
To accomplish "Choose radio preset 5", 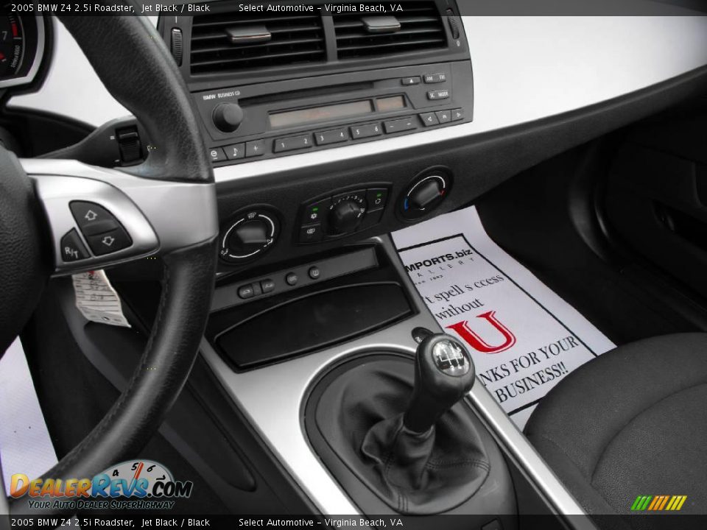I will (359, 132).
